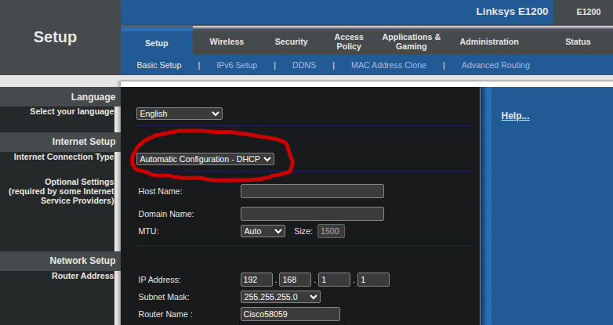Expand the language dropdown set to English
Screen dimensions: 613x325
pos(180,114)
